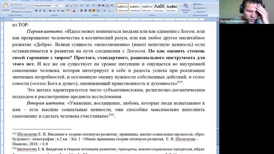274x154 pixels.
Task: Click Align Text Left icon
Action: click(81, 11)
